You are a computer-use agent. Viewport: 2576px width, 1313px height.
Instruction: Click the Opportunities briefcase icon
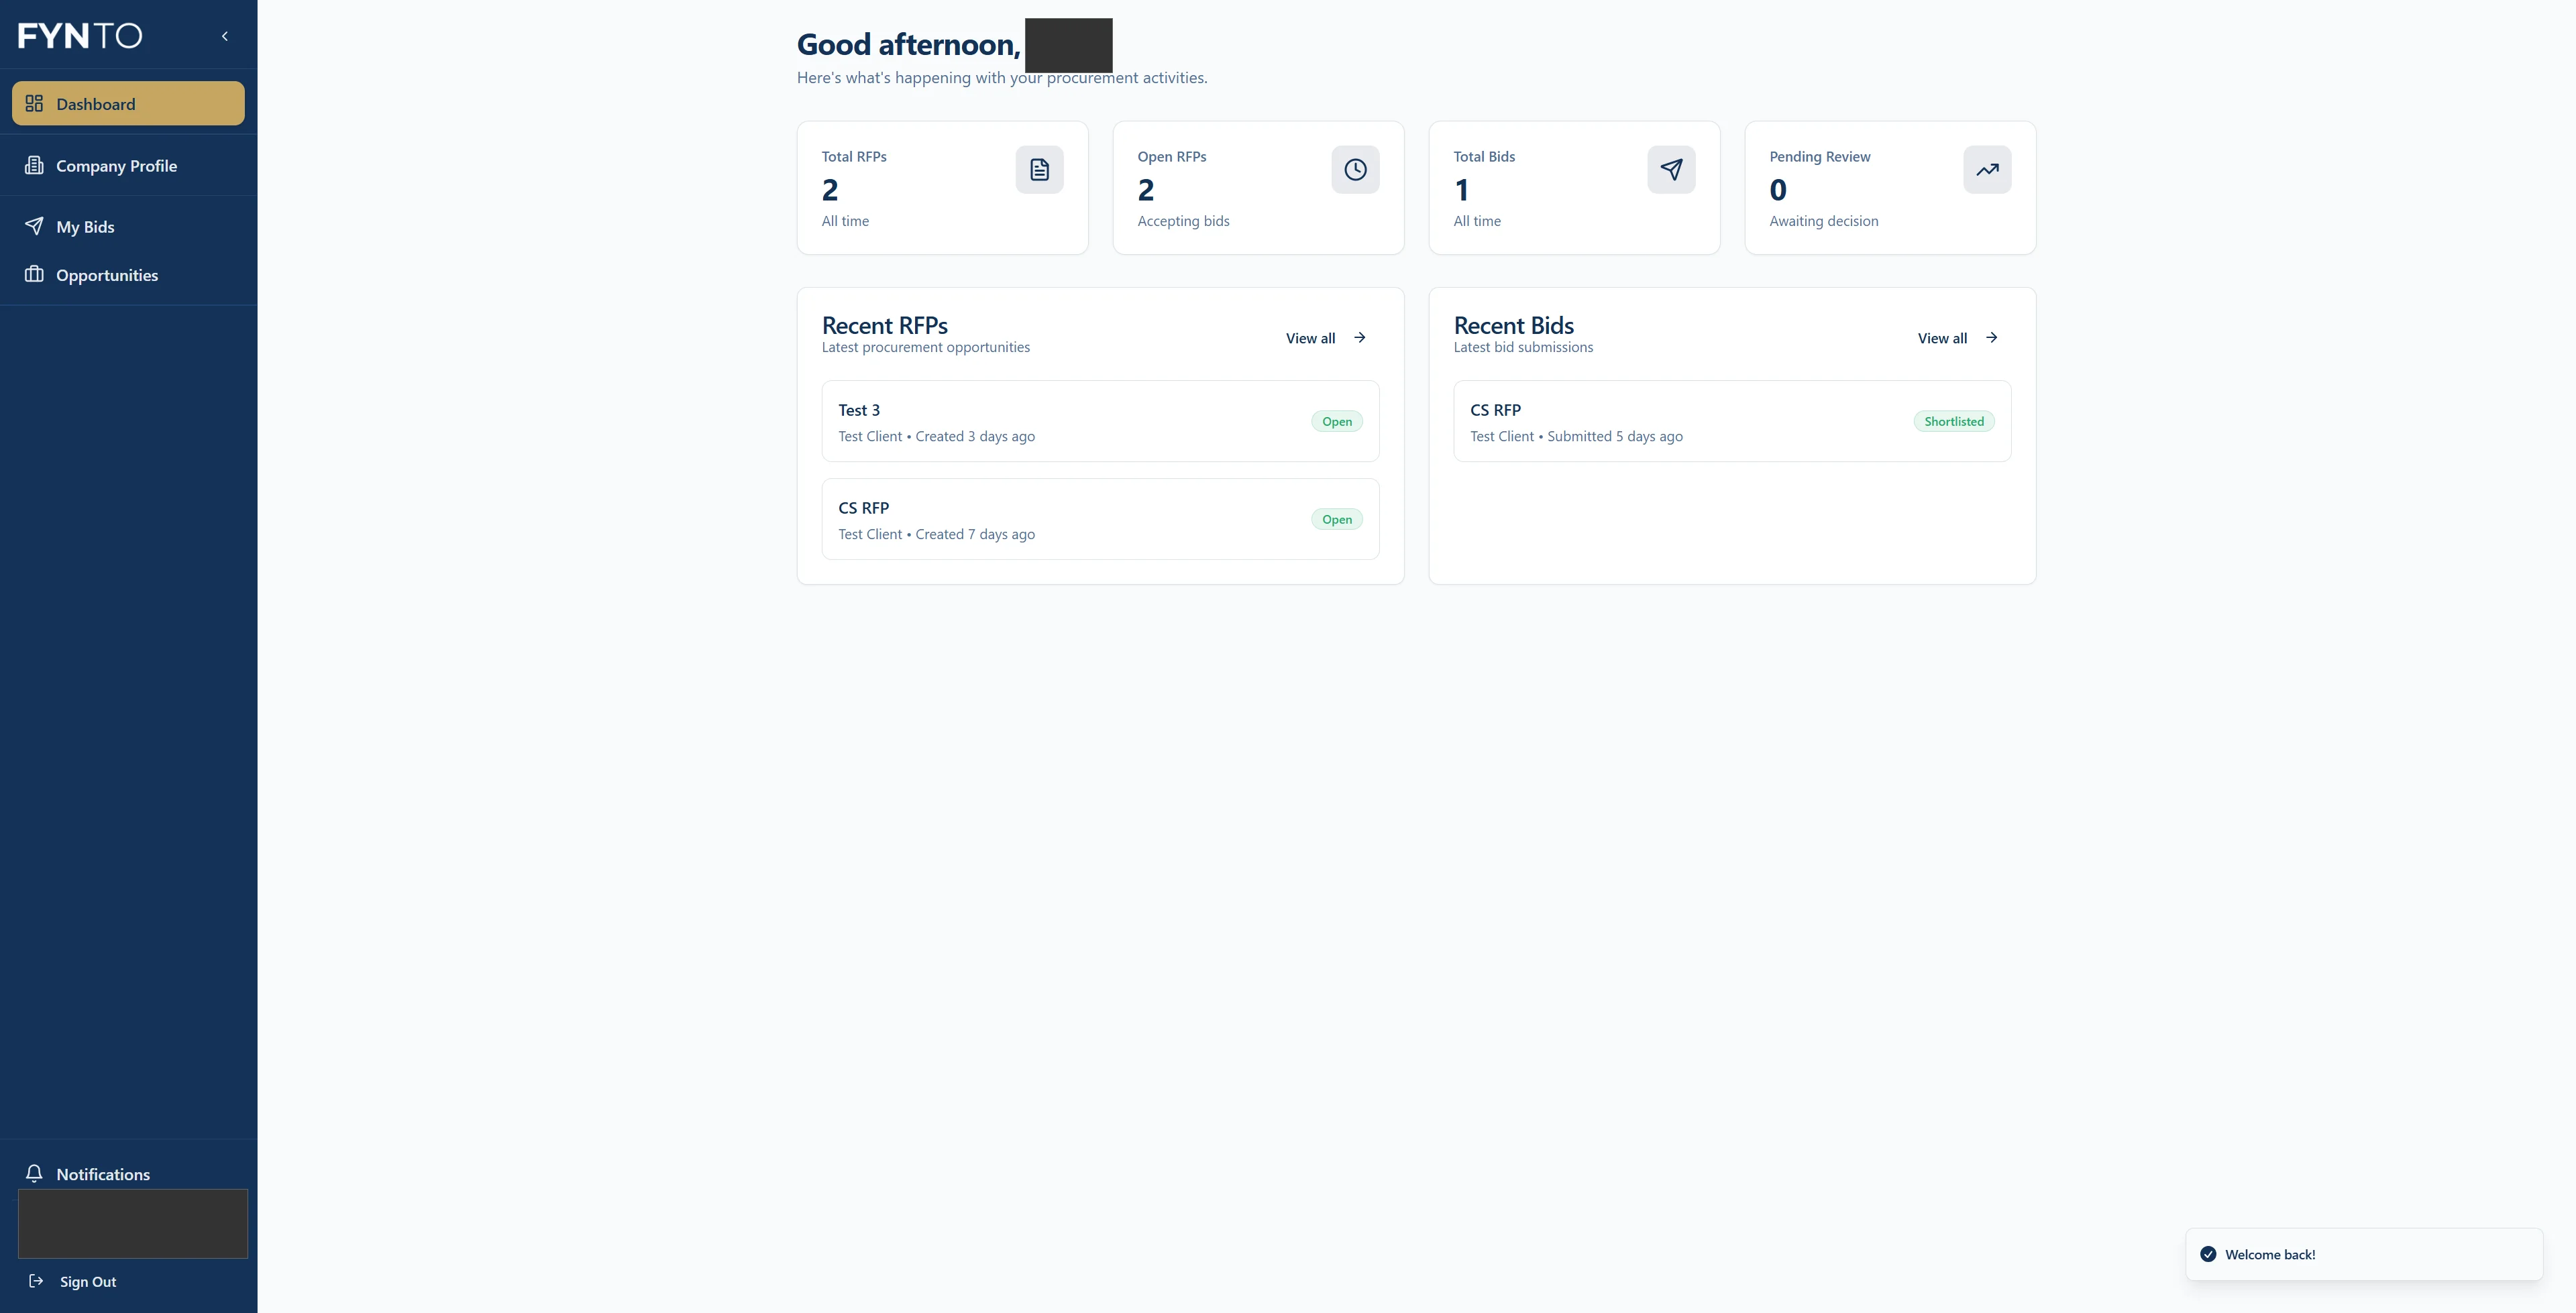click(35, 274)
